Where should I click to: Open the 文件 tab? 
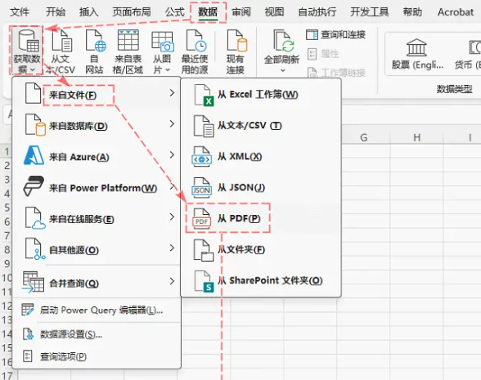(x=20, y=12)
